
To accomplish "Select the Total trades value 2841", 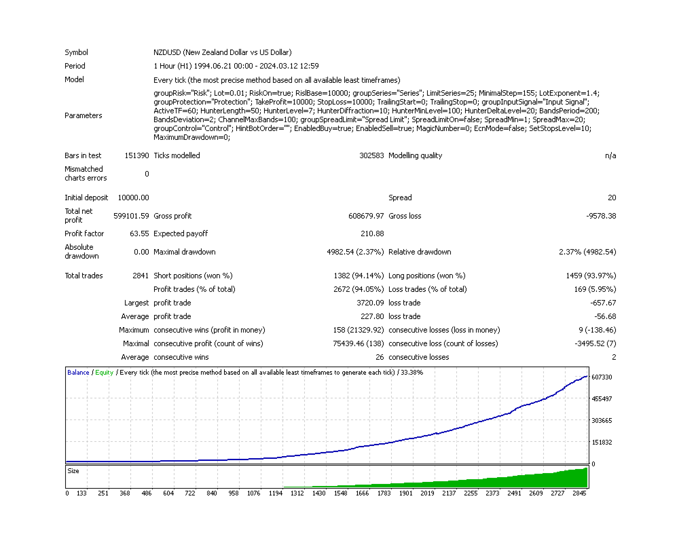I will click(141, 276).
